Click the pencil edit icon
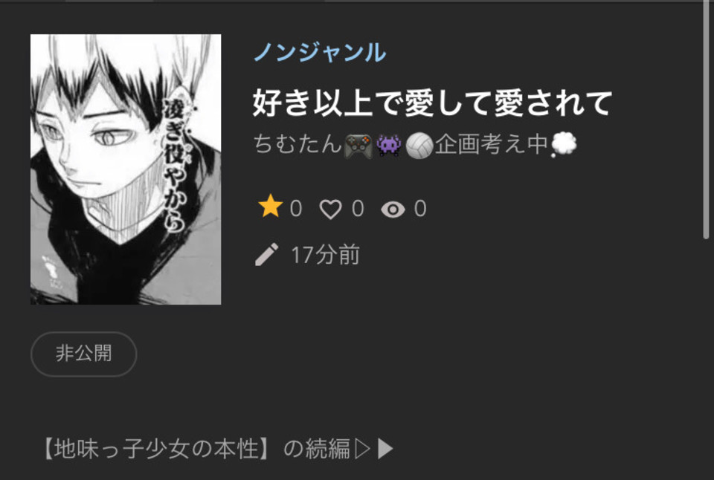This screenshot has height=480, width=714. point(267,254)
